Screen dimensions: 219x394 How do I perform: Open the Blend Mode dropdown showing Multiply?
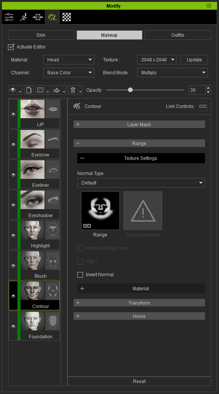click(x=172, y=73)
